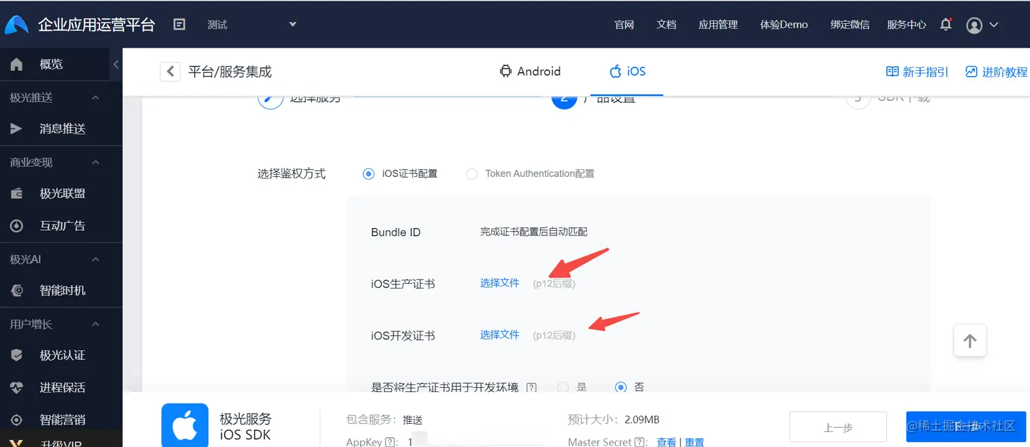Open 智能时机 sidebar icon

[x=16, y=291]
